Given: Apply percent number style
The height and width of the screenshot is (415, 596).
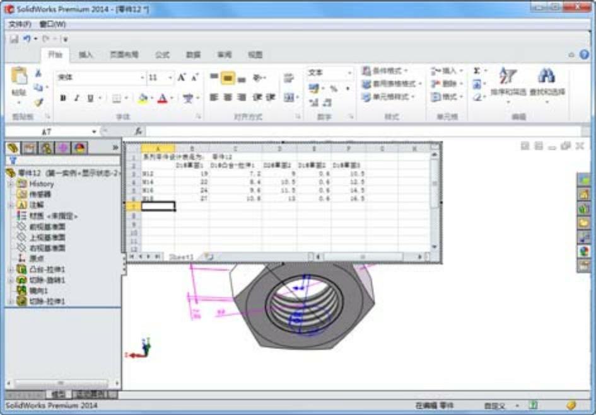Looking at the screenshot, I should coord(334,89).
